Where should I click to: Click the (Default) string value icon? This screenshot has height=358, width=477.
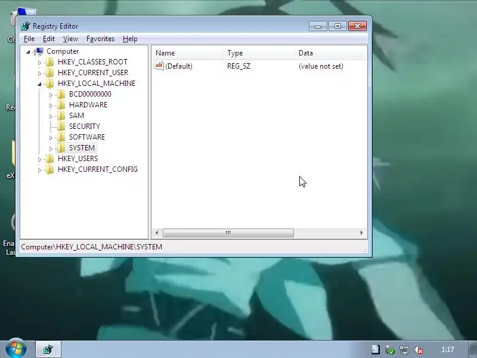point(159,66)
